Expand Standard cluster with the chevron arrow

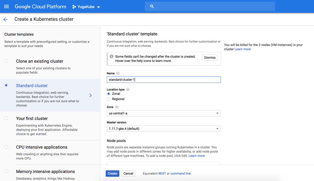[91, 95]
